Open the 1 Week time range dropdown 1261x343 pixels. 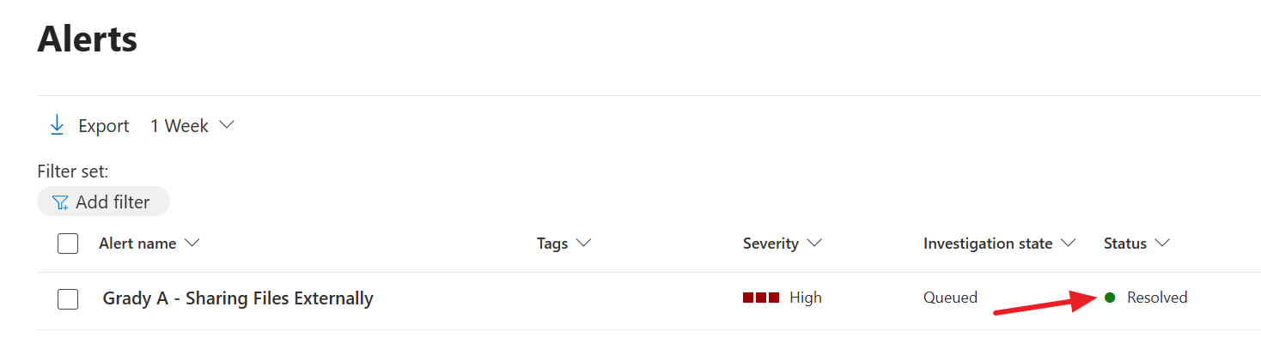[192, 126]
